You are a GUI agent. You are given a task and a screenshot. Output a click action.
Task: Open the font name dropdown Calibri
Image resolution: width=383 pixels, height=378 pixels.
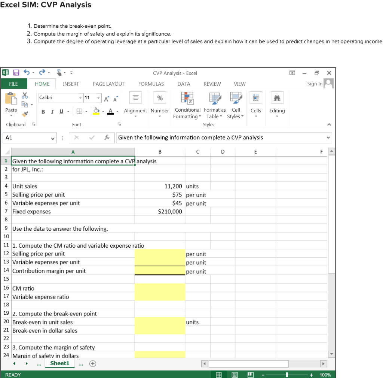(80, 98)
